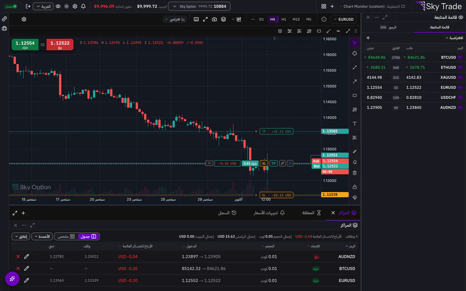Open the purple AI sparkle assistant button
The height and width of the screenshot is (291, 466).
tap(12, 279)
